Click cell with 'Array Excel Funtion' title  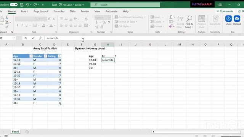point(45,48)
